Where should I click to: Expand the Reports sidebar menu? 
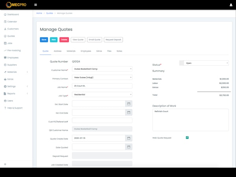[16, 94]
